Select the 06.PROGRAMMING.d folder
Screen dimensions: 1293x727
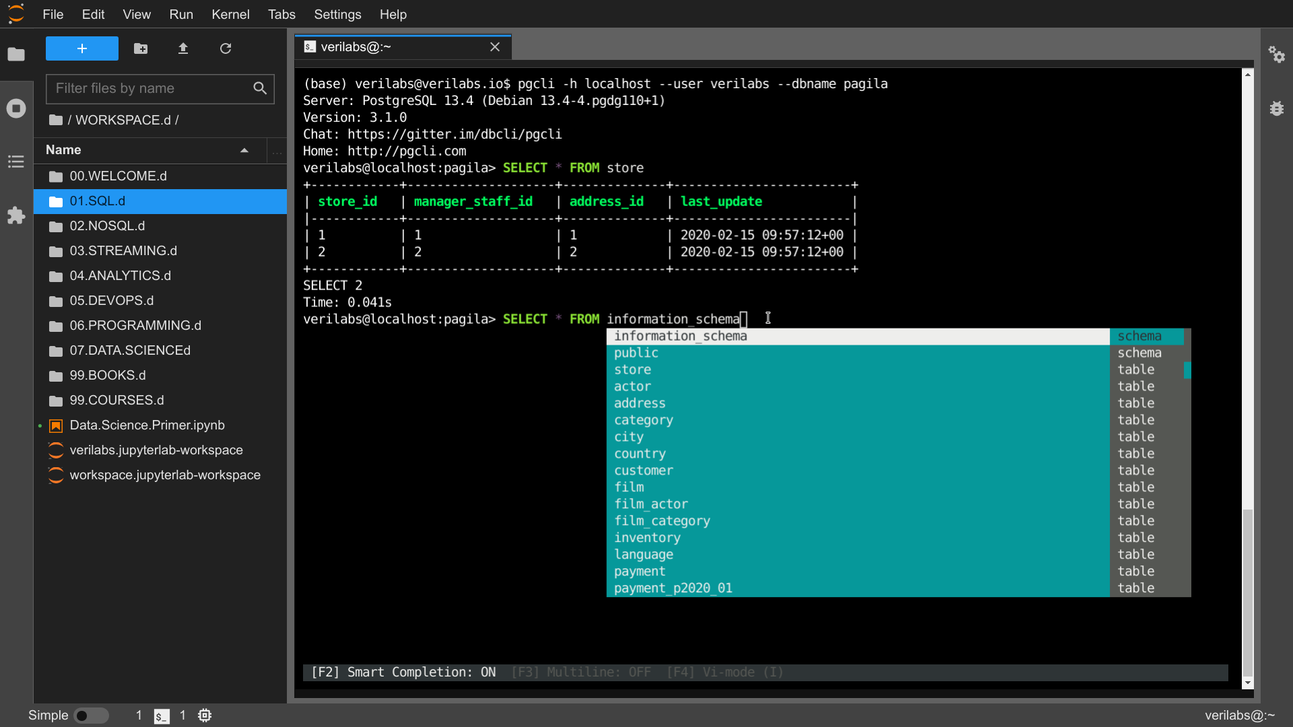click(x=160, y=326)
